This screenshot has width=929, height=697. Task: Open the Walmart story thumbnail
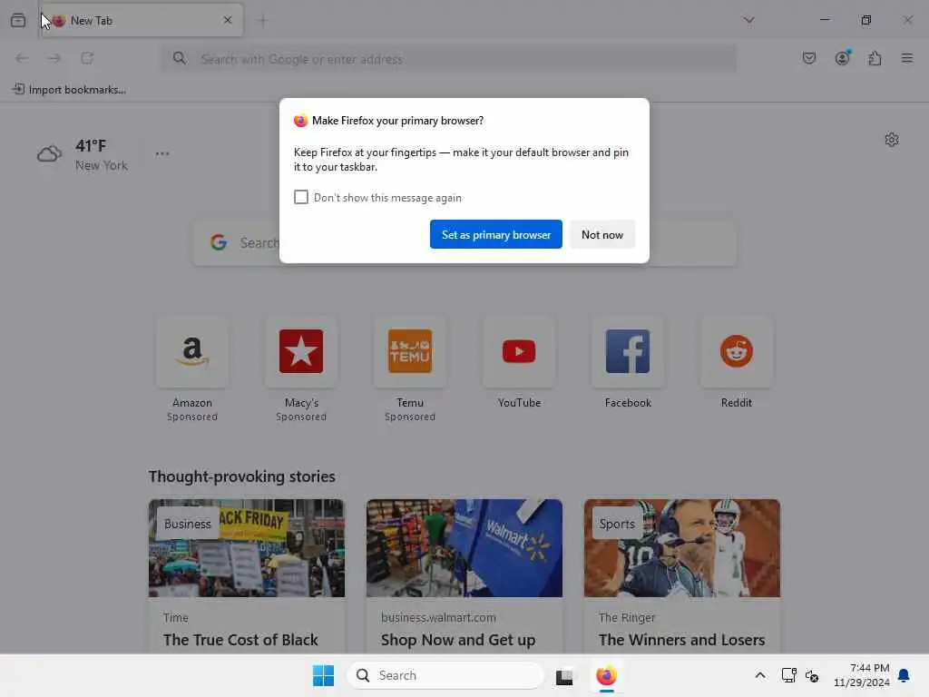464,548
